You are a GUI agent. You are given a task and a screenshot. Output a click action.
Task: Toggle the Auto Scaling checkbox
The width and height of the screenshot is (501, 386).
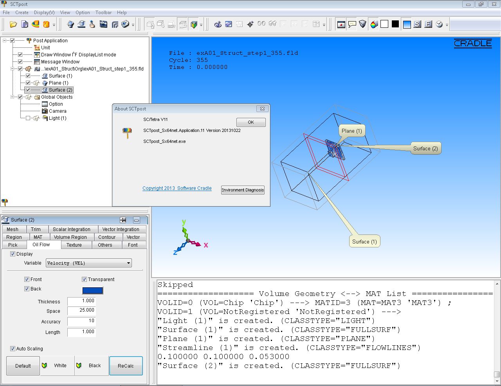click(13, 349)
